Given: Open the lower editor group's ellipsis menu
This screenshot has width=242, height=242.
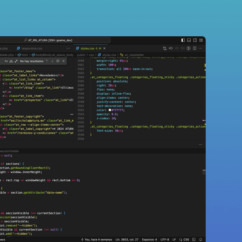Looking at the screenshot, I should coord(201,145).
